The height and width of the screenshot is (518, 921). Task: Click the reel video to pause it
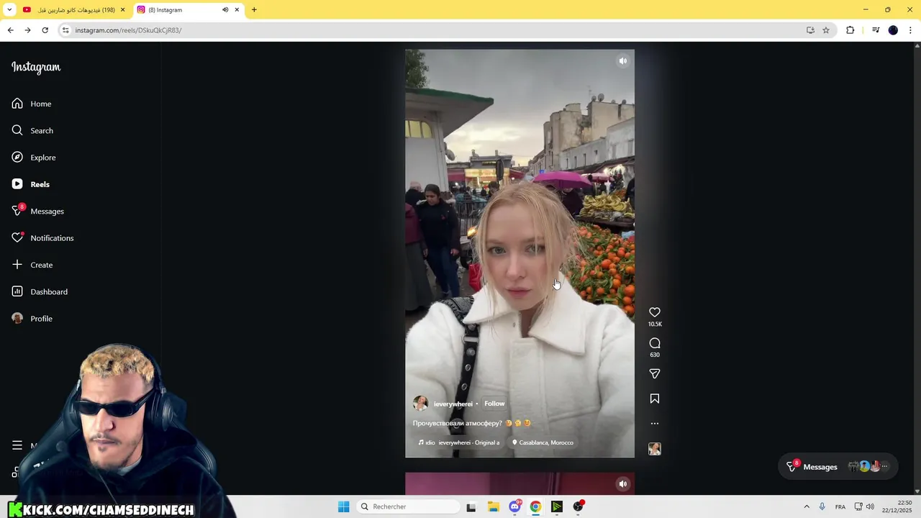tap(520, 253)
